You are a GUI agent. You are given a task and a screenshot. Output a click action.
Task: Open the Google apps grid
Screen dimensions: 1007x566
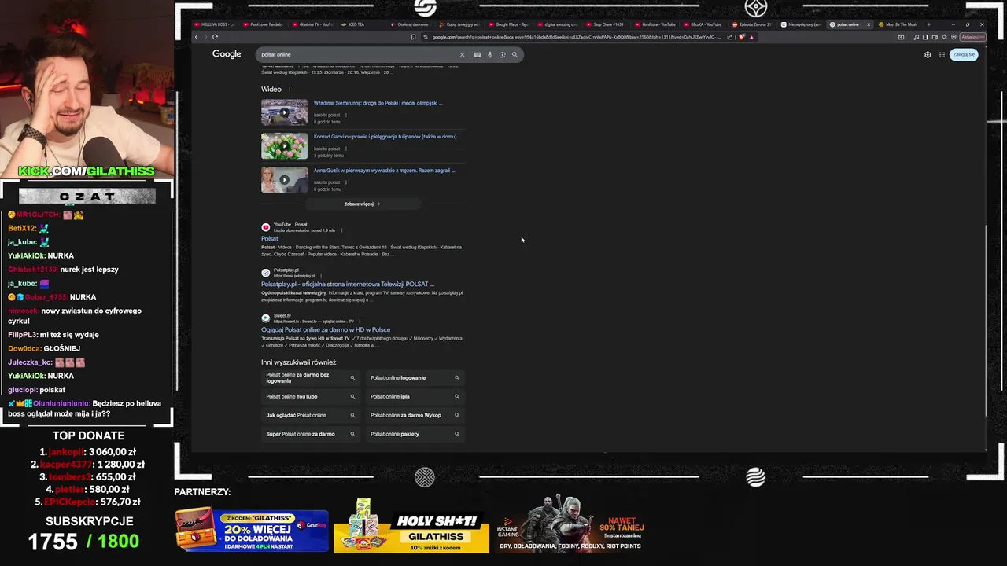(942, 55)
